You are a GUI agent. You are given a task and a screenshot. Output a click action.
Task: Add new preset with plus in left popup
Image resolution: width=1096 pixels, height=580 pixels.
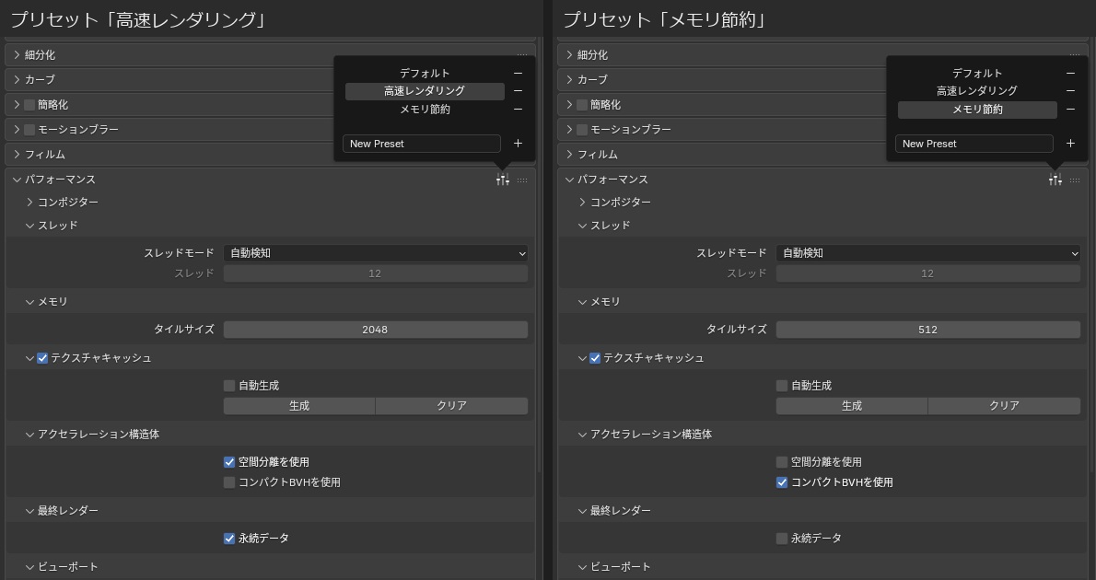518,144
